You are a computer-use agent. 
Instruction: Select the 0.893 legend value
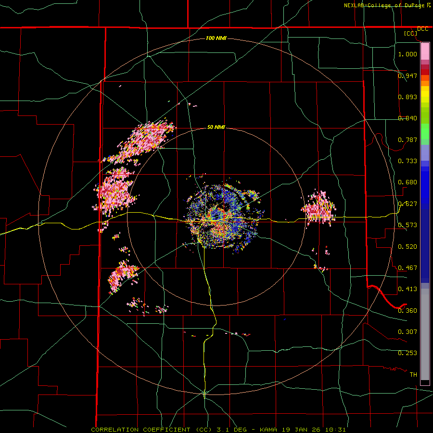click(x=408, y=97)
